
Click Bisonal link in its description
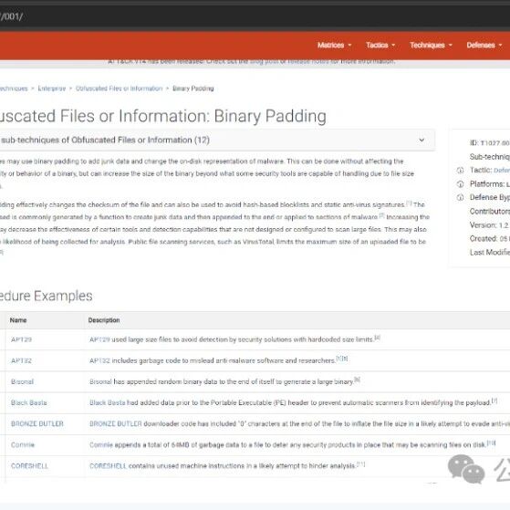tap(100, 381)
